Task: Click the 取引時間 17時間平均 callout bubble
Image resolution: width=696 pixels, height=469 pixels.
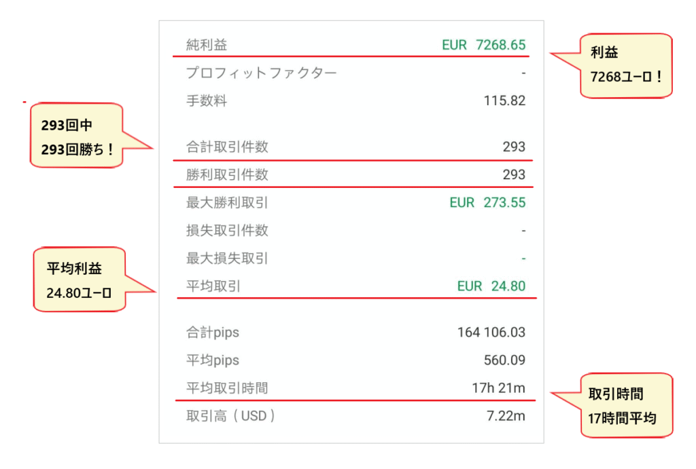Action: pyautogui.click(x=622, y=405)
